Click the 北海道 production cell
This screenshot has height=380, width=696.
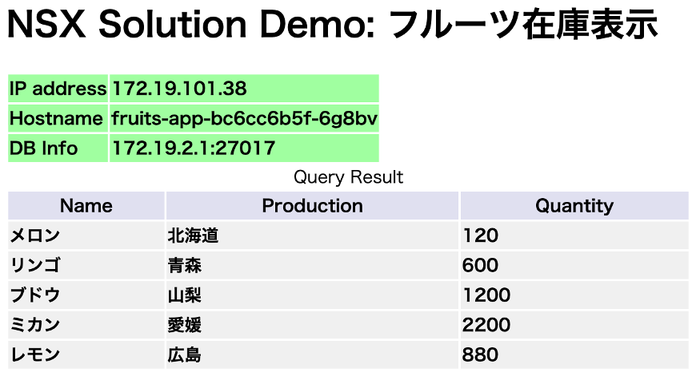click(193, 236)
